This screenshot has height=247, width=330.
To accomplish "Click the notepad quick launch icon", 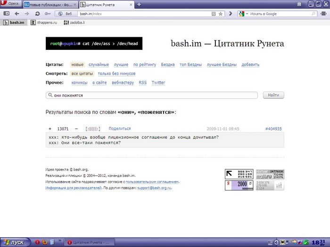I will point(52,242).
